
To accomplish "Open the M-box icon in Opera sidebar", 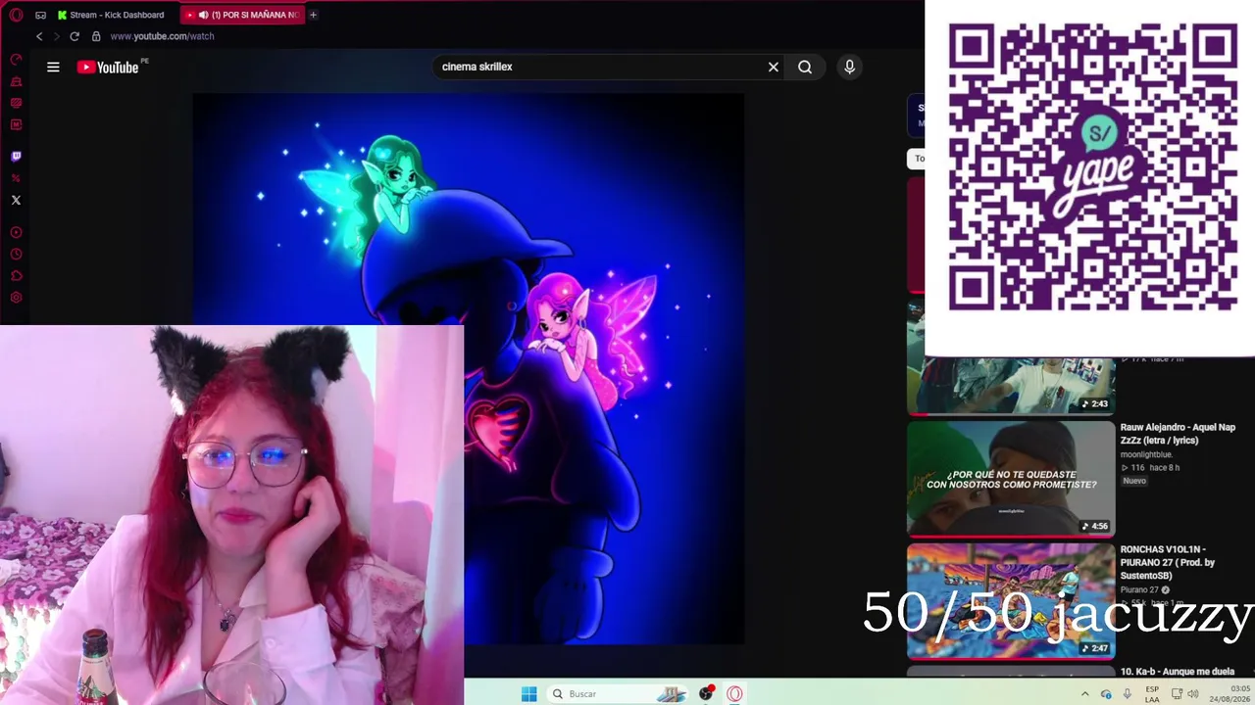I will (x=16, y=124).
